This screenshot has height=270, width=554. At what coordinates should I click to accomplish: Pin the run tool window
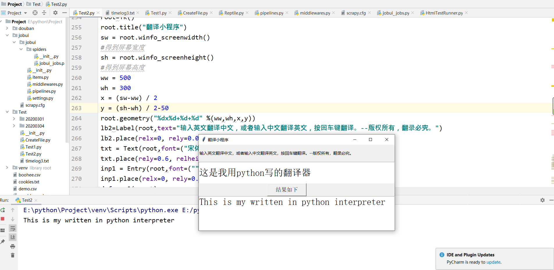pyautogui.click(x=3, y=242)
